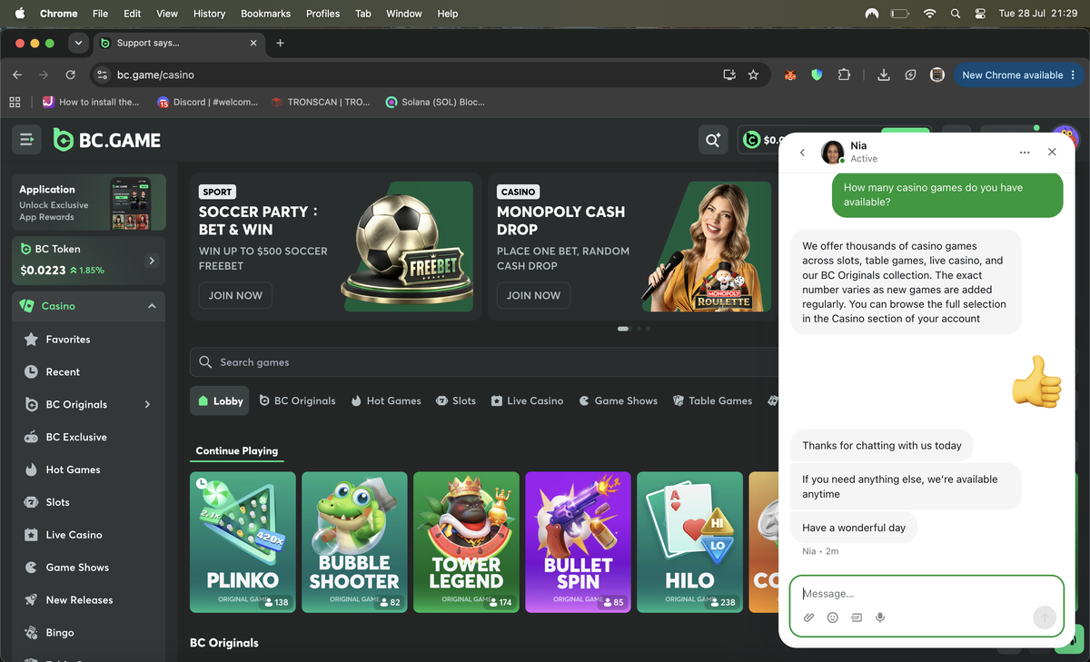Go back in the support chat
1090x662 pixels.
[x=802, y=153]
